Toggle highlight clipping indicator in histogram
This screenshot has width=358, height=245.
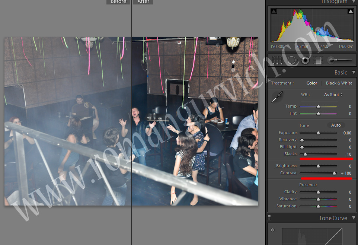pos(350,11)
